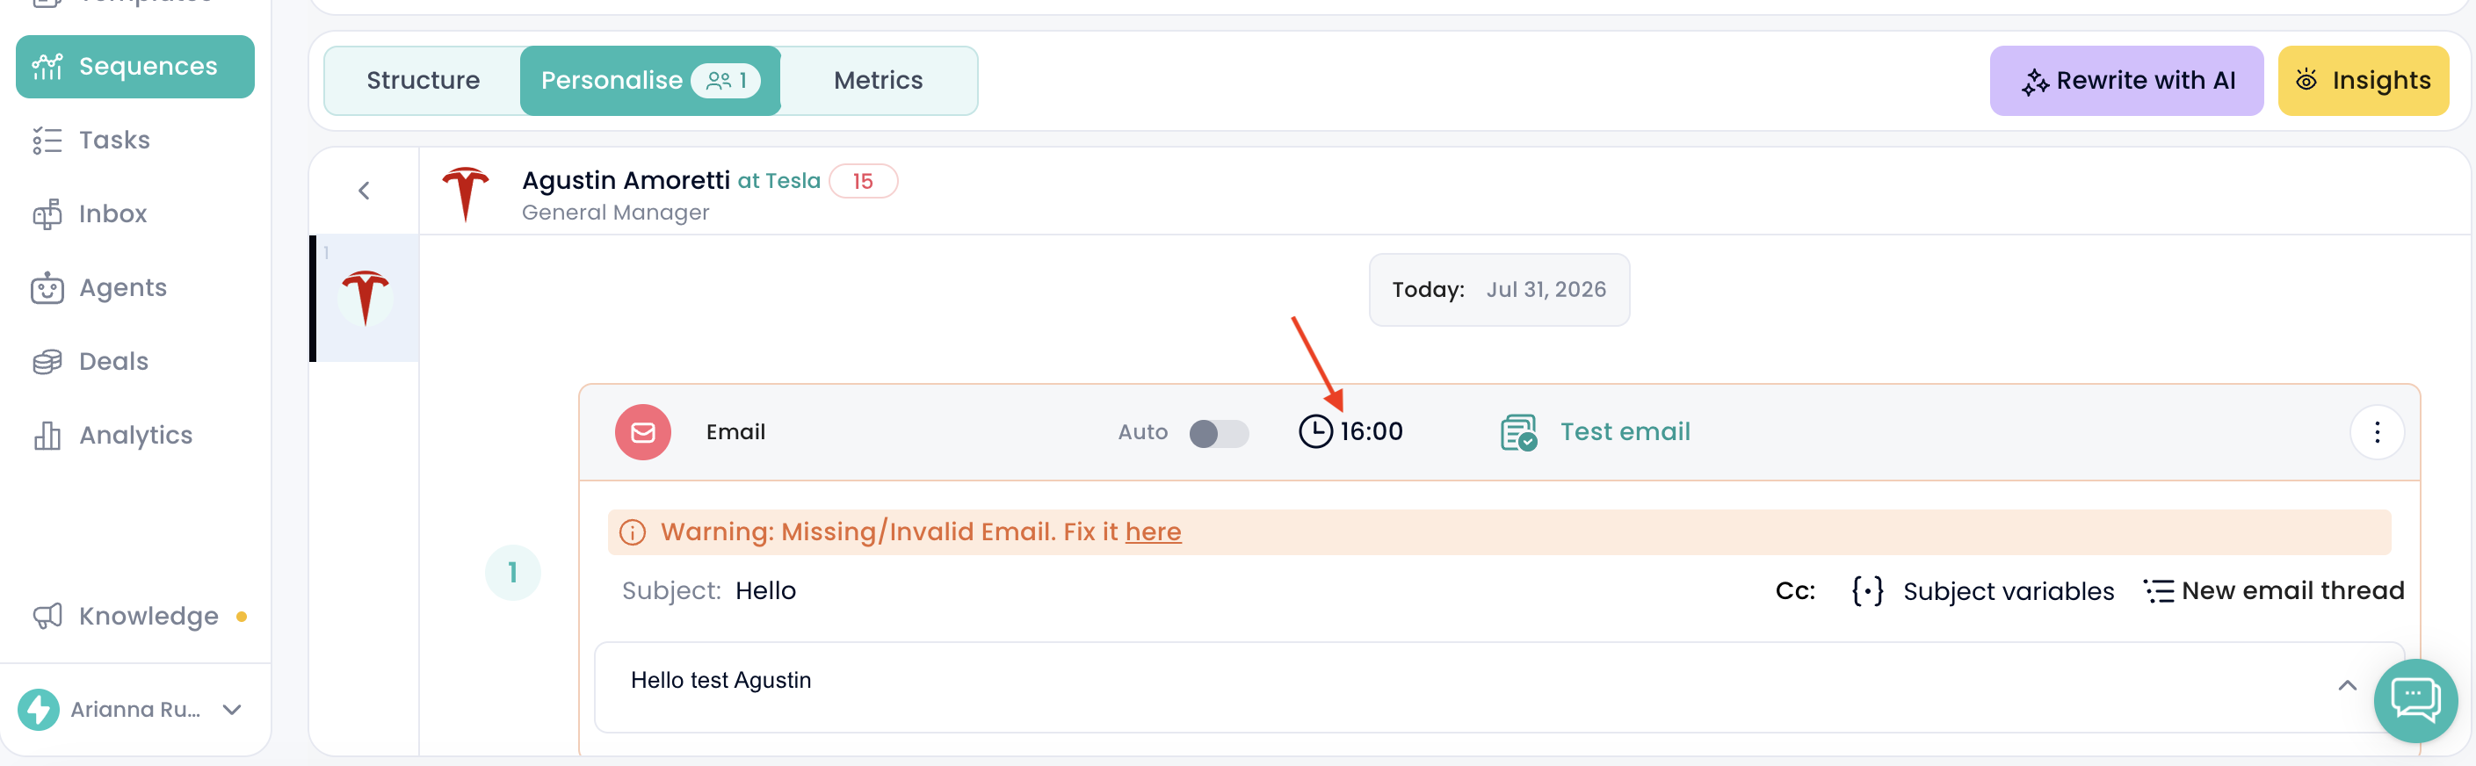Viewport: 2476px width, 766px height.
Task: Collapse the email body with chevron
Action: (x=2346, y=685)
